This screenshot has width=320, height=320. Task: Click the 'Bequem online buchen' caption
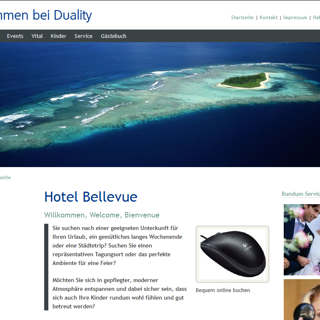coord(222,290)
